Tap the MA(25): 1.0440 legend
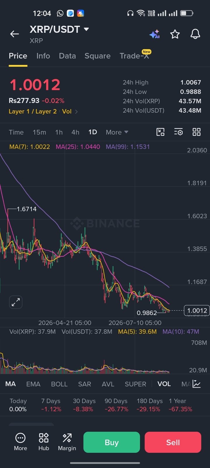 pos(78,147)
